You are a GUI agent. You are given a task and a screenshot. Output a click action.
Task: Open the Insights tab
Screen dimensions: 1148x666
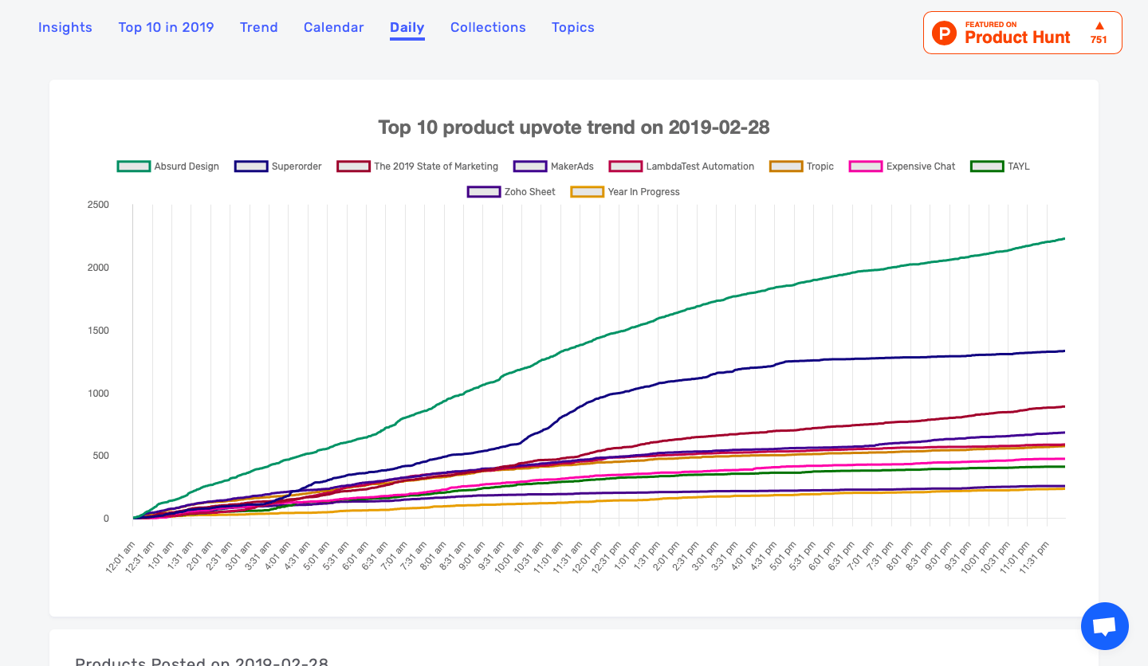[65, 27]
